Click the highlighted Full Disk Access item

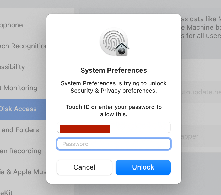coord(18,109)
